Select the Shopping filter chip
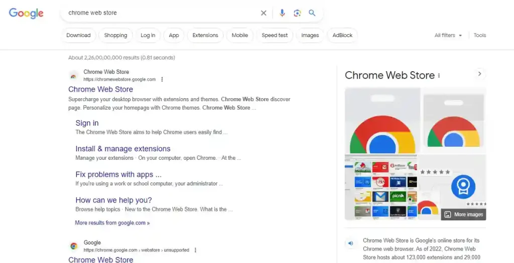514x263 pixels. (115, 36)
